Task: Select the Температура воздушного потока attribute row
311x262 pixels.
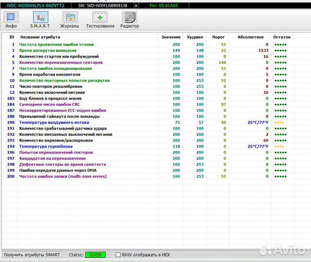Action: coord(54,122)
